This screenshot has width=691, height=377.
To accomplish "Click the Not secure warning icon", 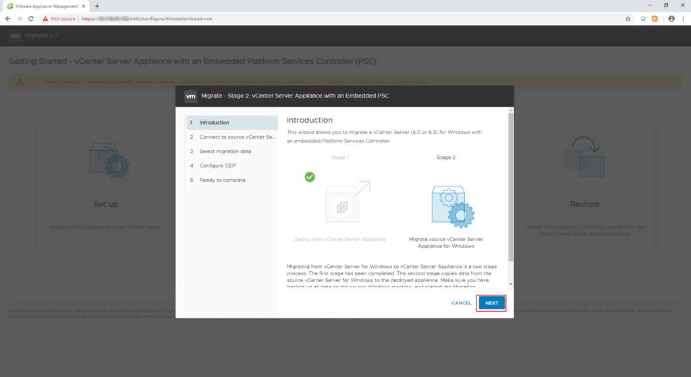I will [x=45, y=19].
